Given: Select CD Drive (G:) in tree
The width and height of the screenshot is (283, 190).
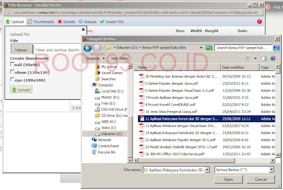Looking at the screenshot, I should click(111, 115).
